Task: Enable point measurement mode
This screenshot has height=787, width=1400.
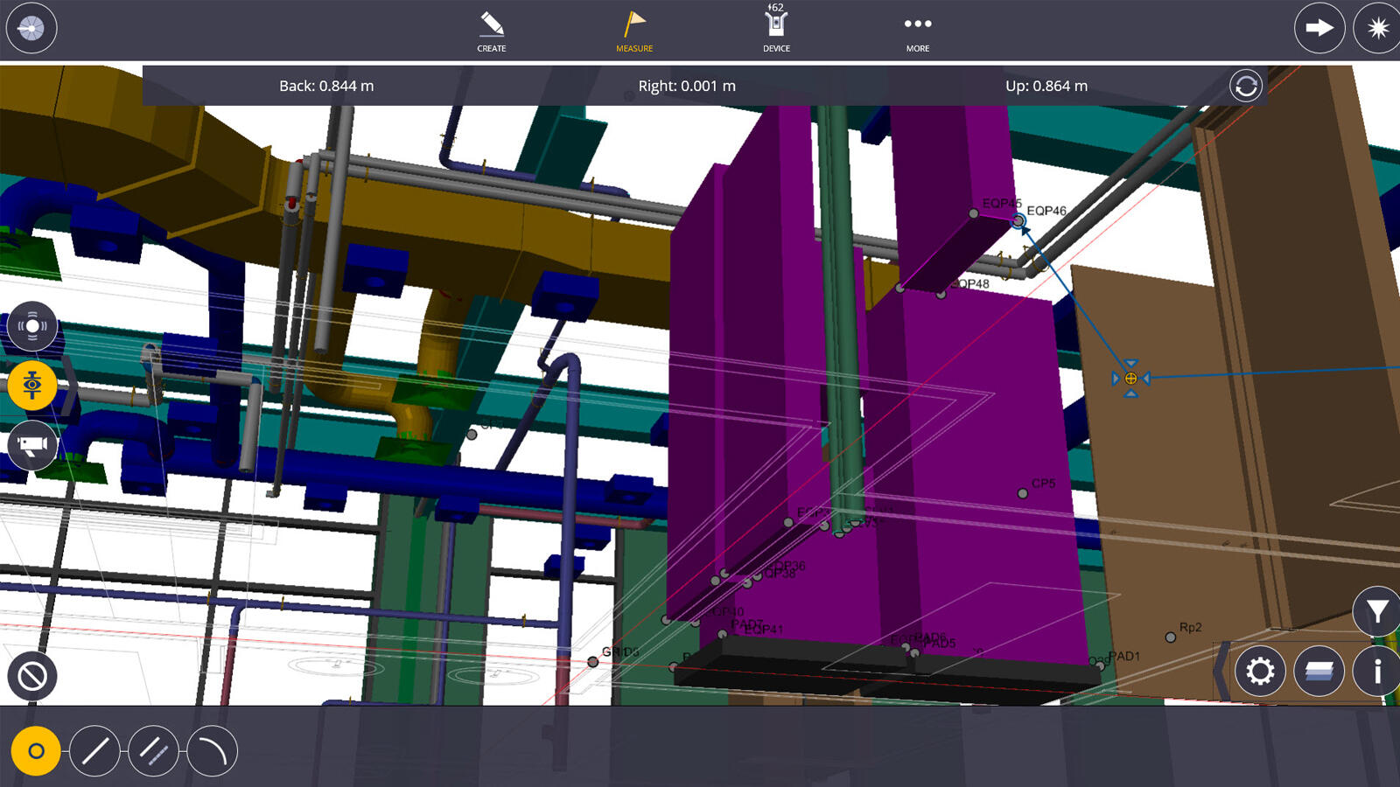Action: [35, 749]
